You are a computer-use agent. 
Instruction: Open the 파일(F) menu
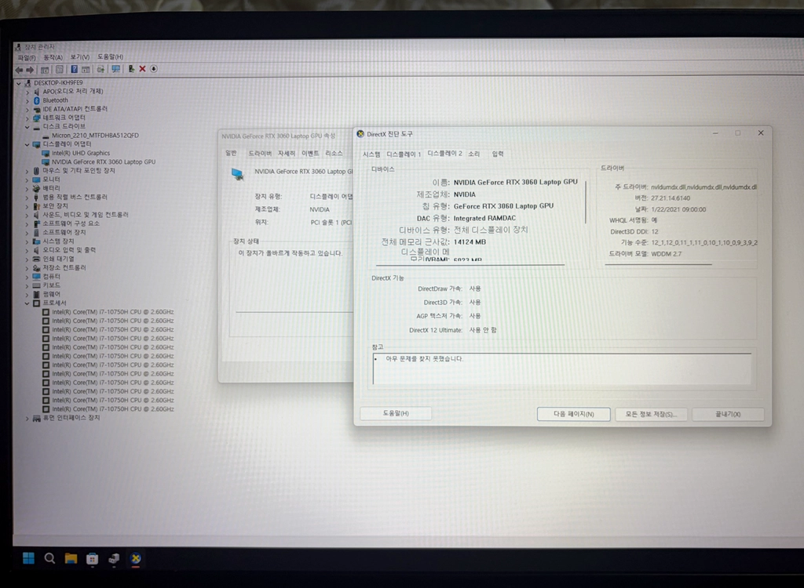click(27, 58)
